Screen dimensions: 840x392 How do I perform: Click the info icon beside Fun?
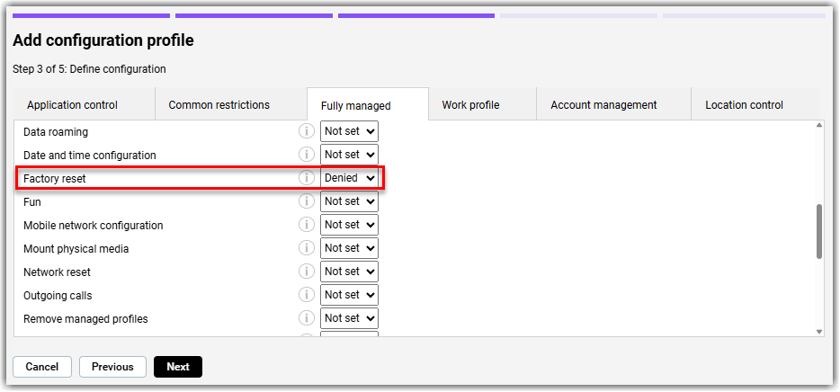pos(306,201)
